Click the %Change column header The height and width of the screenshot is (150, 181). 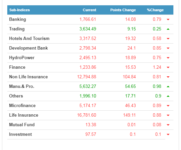point(155,10)
